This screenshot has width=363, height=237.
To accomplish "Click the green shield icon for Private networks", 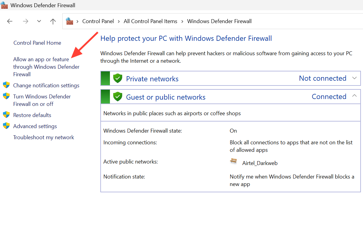I will coord(118,78).
